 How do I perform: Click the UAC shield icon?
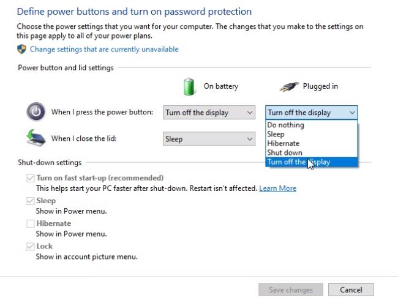[x=21, y=49]
